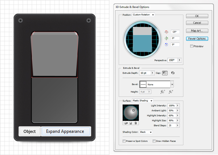
Task: Expand the Highlight Intensity arrow
Action: pos(178,115)
